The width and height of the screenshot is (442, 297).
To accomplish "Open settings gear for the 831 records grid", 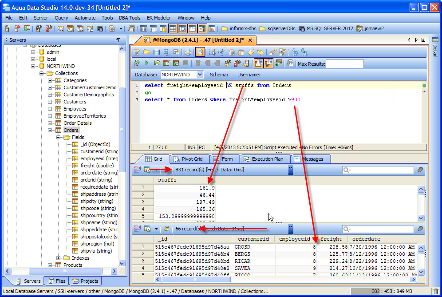I will click(x=420, y=170).
